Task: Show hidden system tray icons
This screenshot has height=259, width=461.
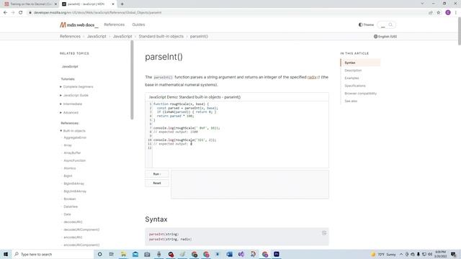Action: 401,254
